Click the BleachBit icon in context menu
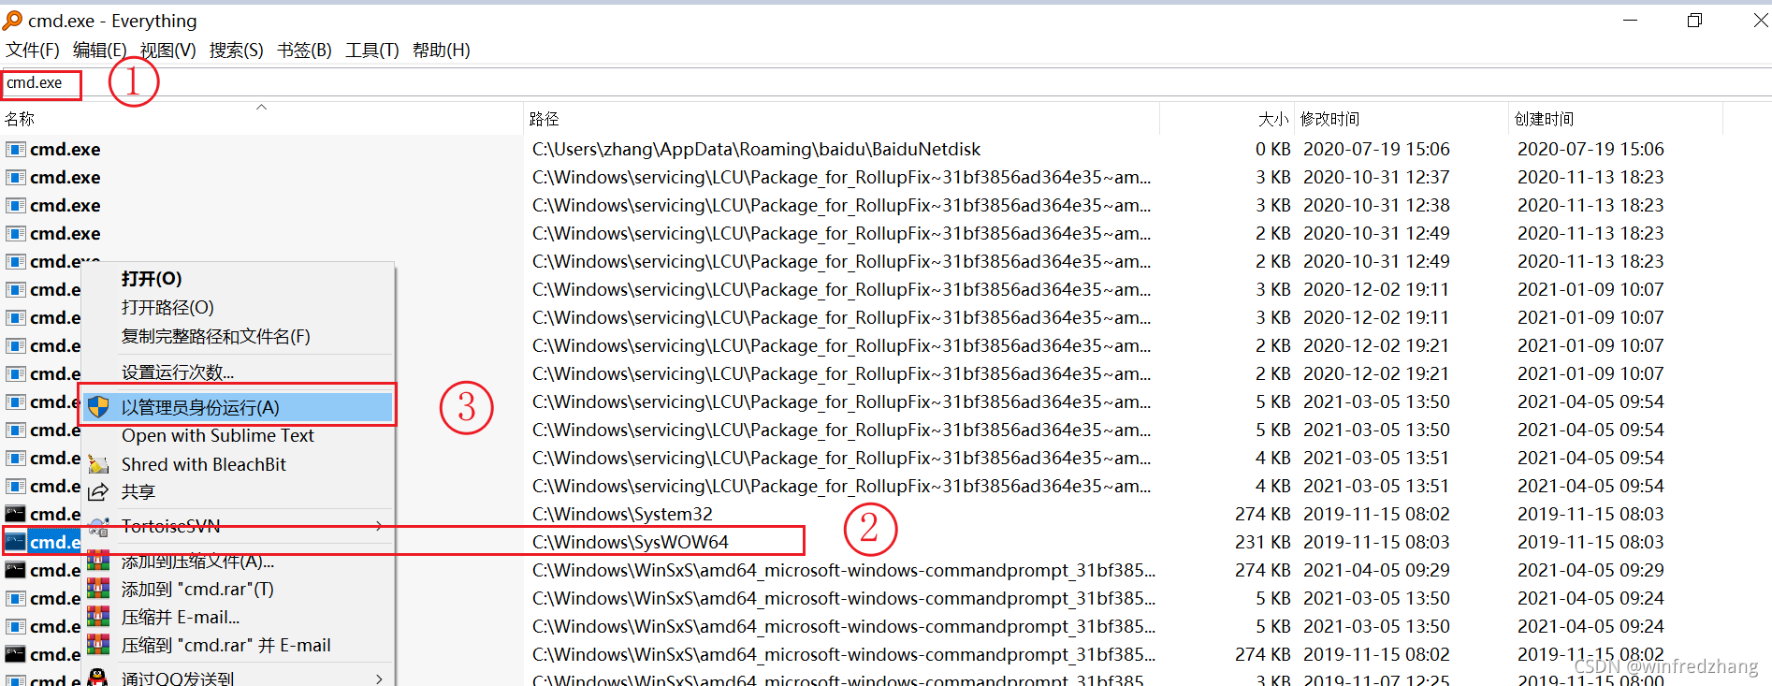The image size is (1772, 686). point(98,464)
